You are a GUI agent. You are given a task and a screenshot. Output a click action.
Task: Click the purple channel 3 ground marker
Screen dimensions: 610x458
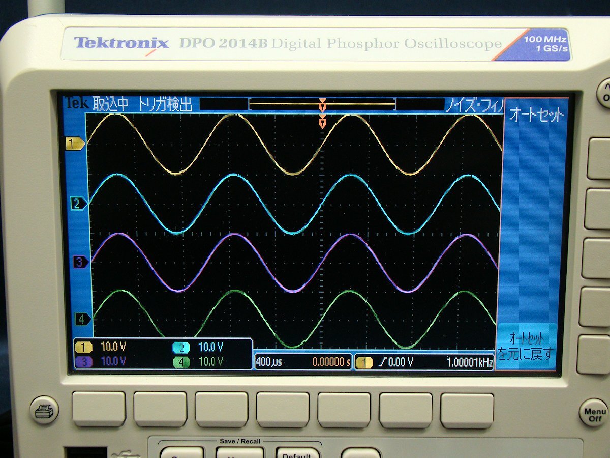[x=81, y=262]
